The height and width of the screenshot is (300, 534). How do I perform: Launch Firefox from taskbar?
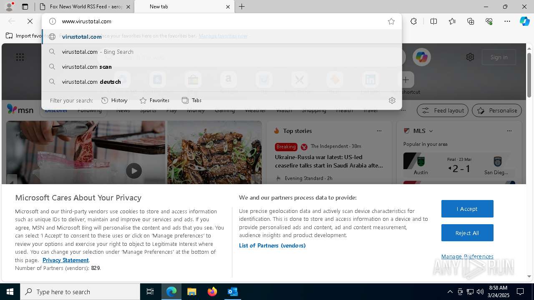pos(212,292)
